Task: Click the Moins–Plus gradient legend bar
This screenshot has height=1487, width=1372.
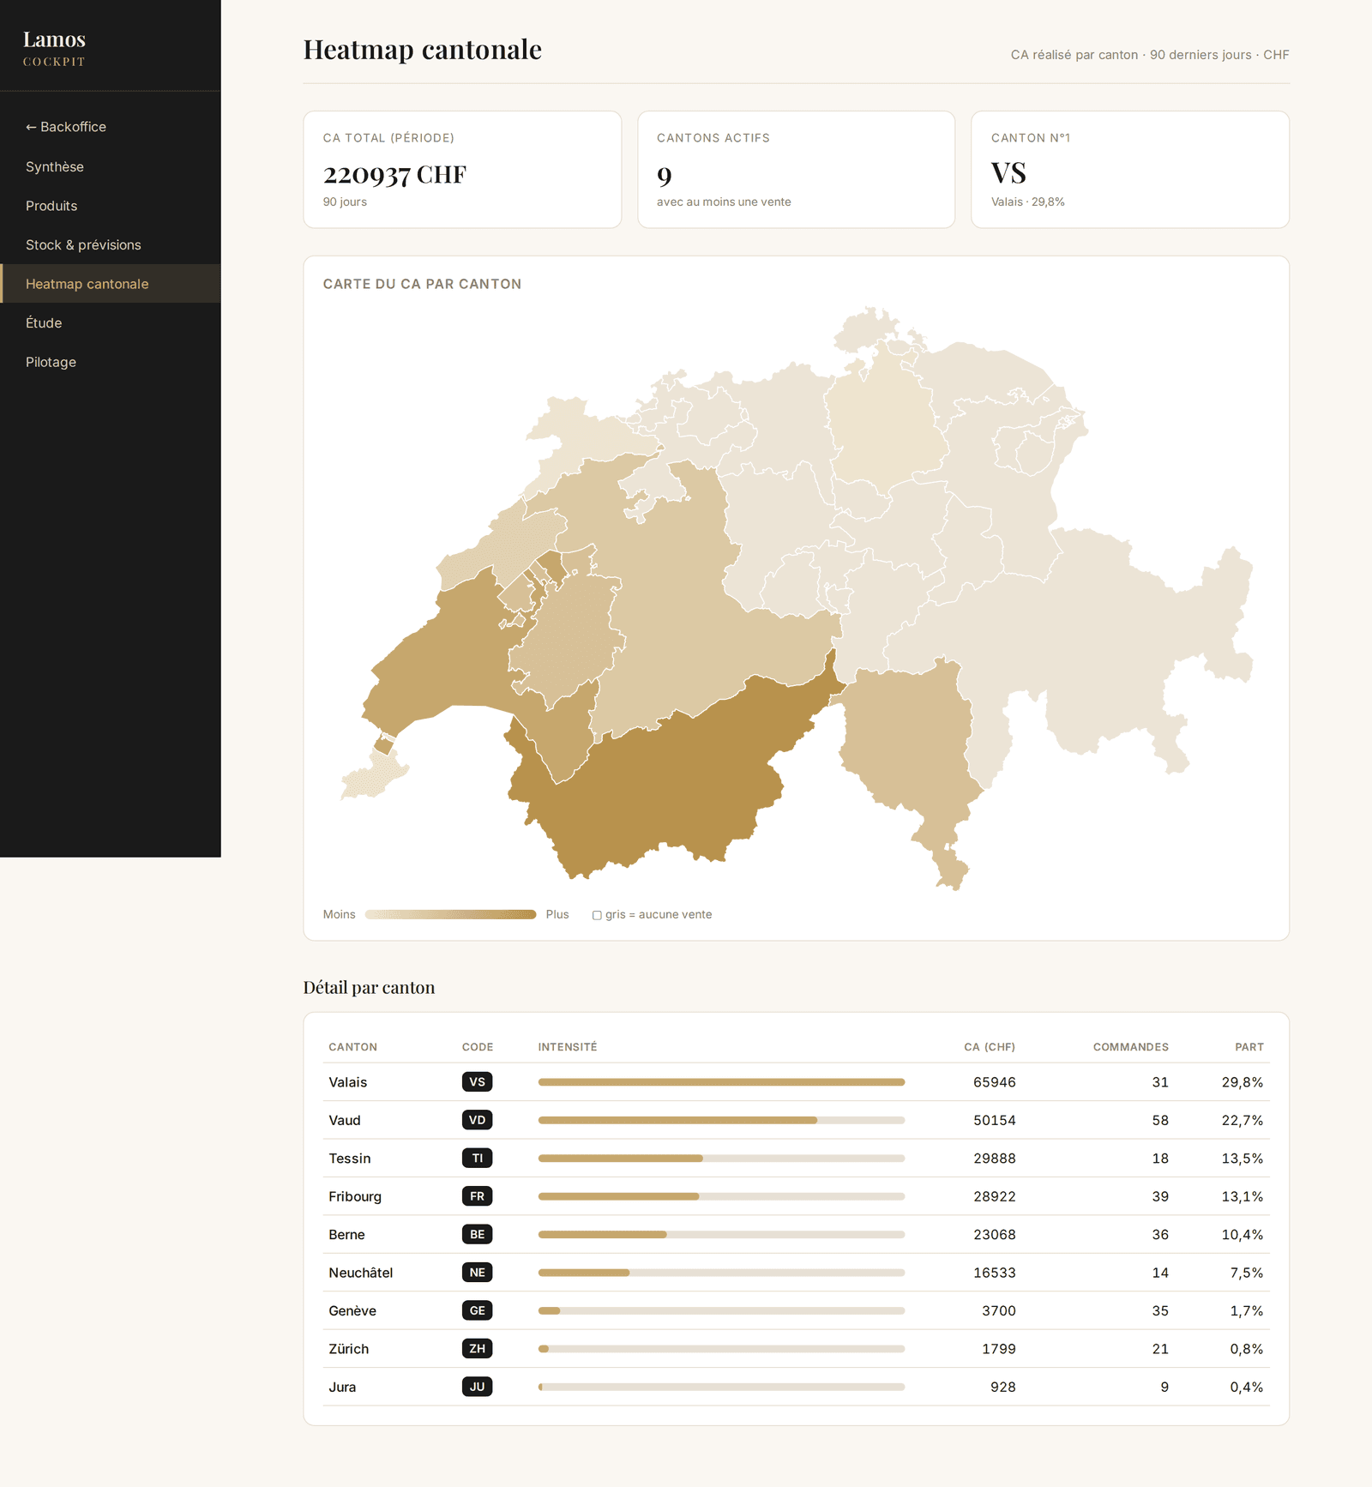Action: pos(450,915)
